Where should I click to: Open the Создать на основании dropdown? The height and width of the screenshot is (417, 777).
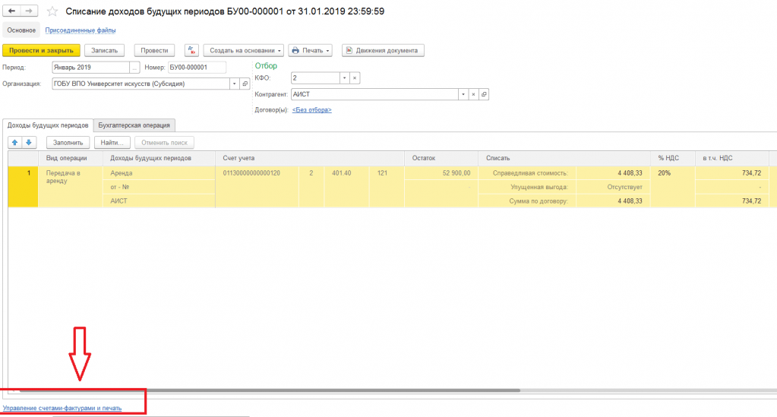click(243, 51)
